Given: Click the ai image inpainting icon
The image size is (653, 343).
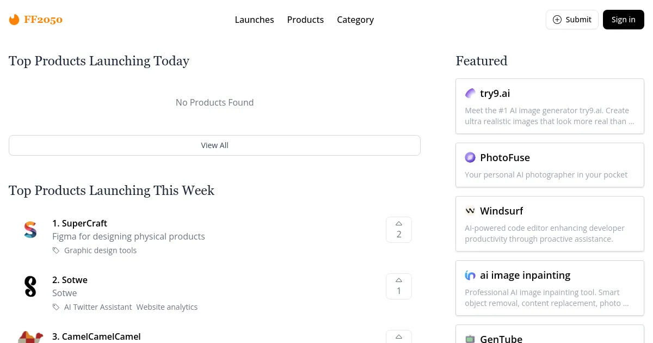Looking at the screenshot, I should point(470,275).
